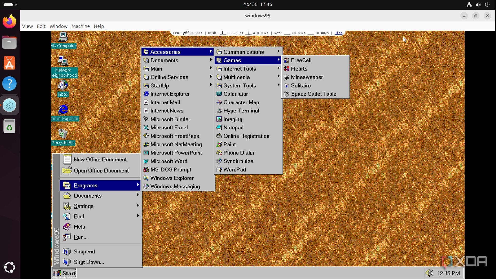This screenshot has width=496, height=279.
Task: Open New Office Document
Action: [x=100, y=160]
